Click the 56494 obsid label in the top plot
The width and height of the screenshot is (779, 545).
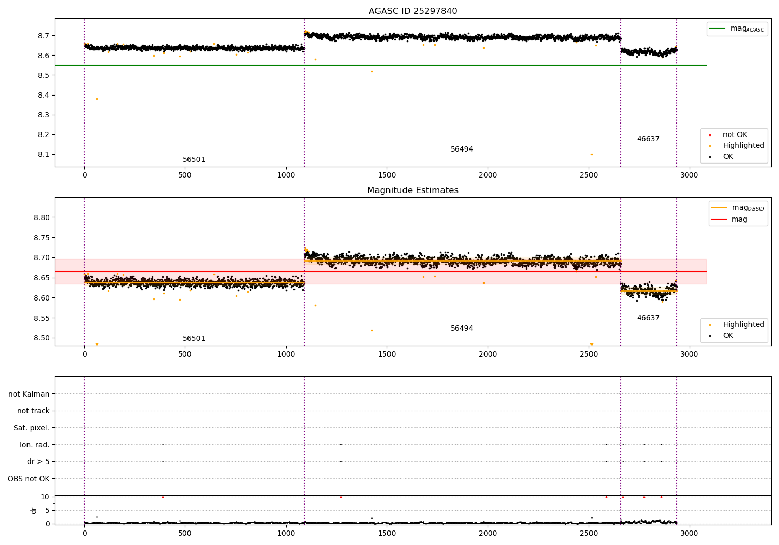coord(462,149)
